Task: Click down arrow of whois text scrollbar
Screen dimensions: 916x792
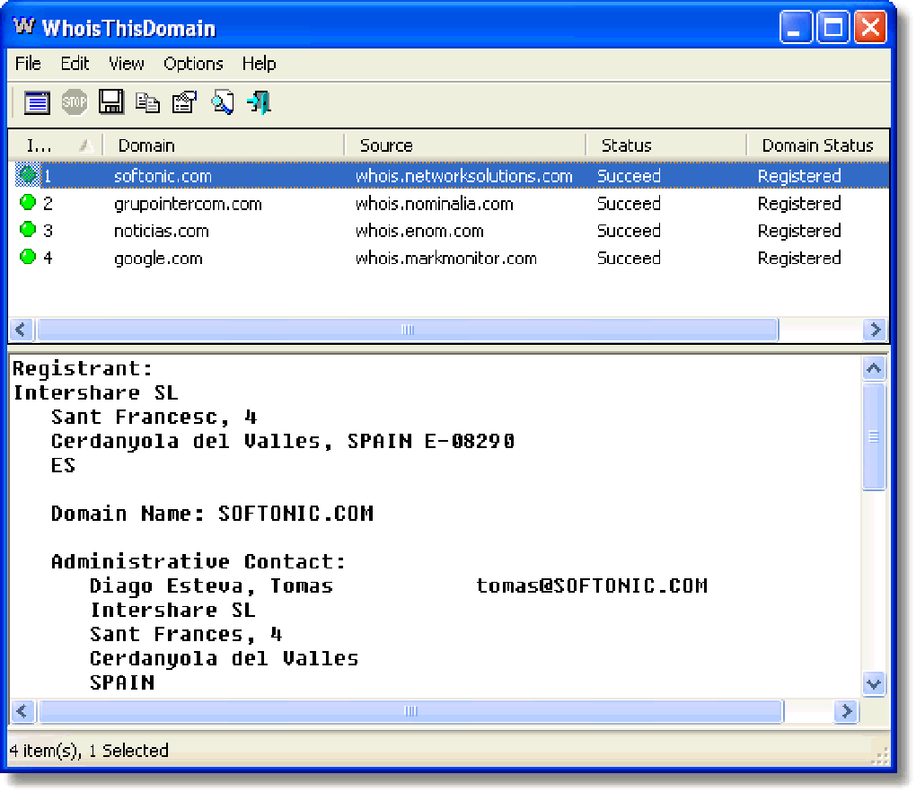Action: click(874, 683)
